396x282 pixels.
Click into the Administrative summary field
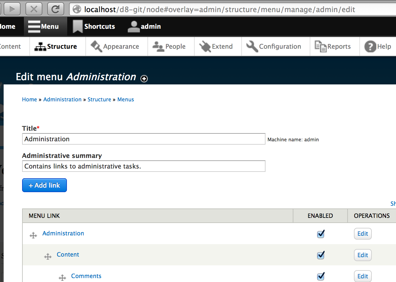(144, 166)
